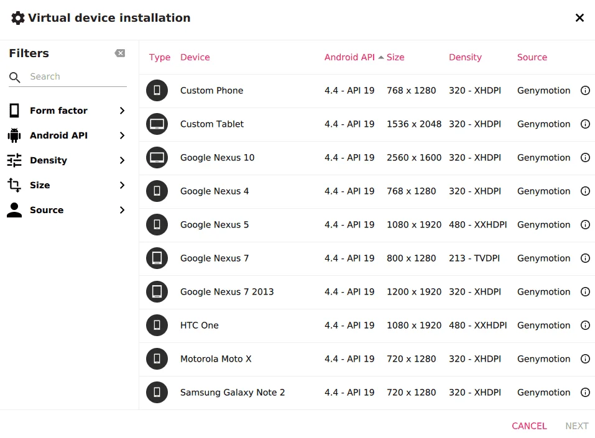Click the Form factor phone icon

point(14,111)
